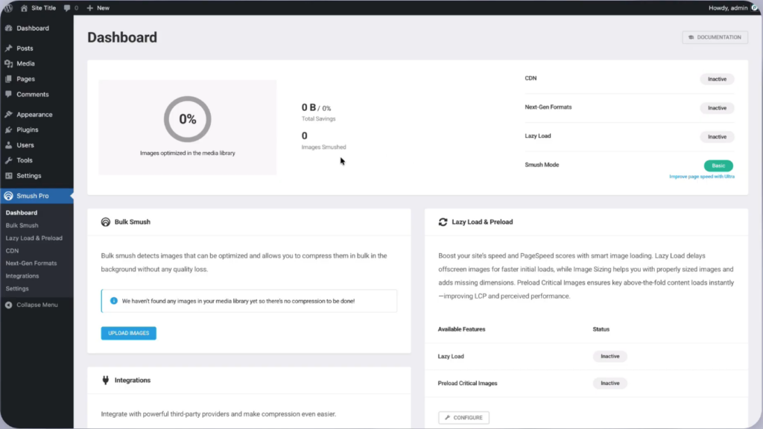The width and height of the screenshot is (763, 429).
Task: Click the Smush Pro logo icon
Action: pos(9,196)
